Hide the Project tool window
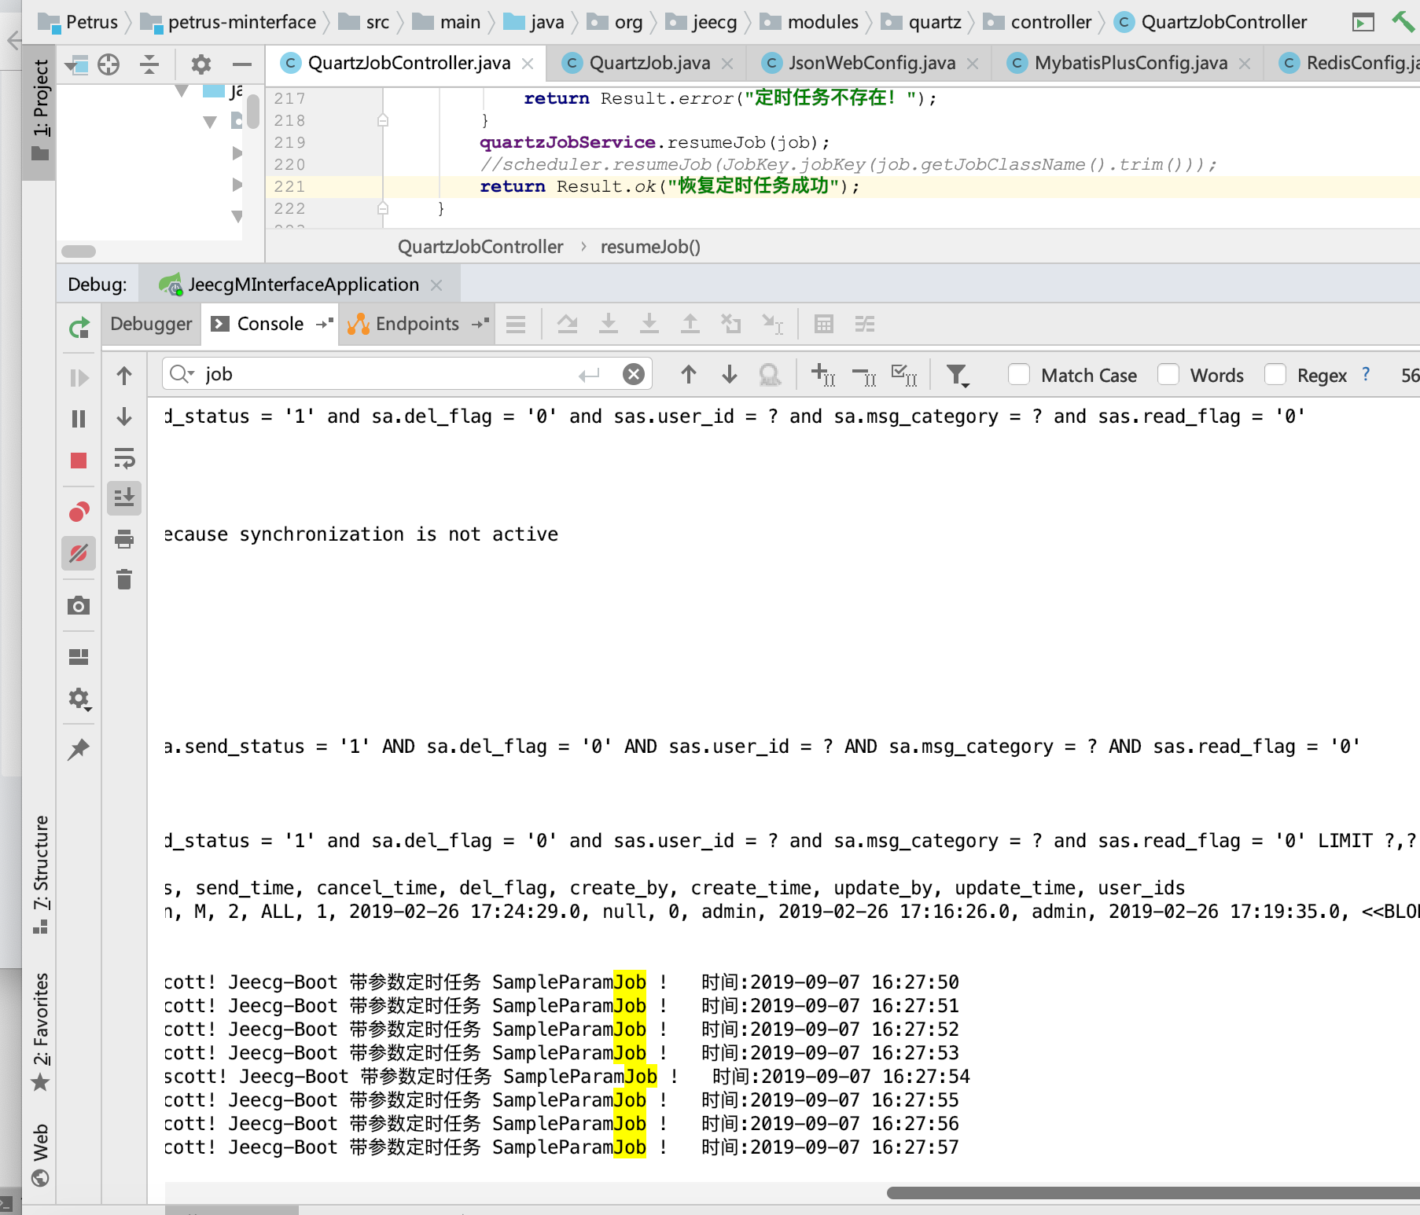The image size is (1420, 1215). pyautogui.click(x=242, y=64)
